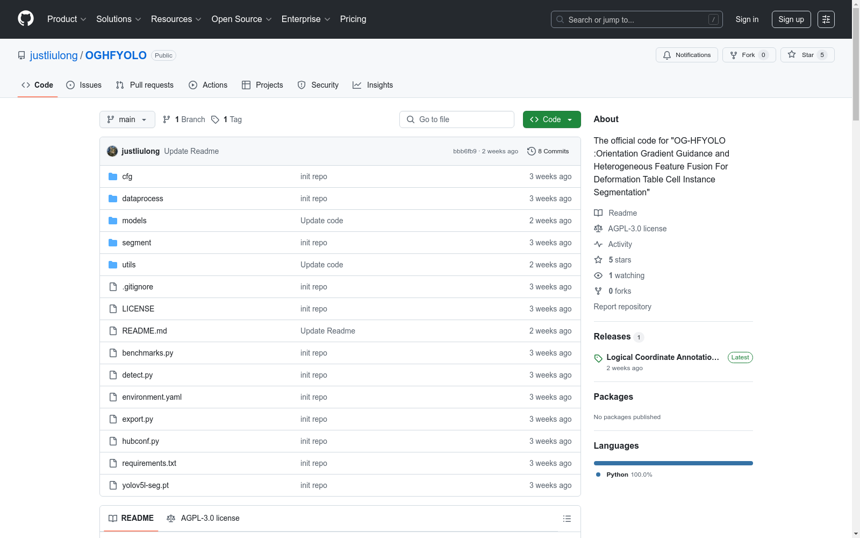The width and height of the screenshot is (860, 538).
Task: Open the main branch selector dropdown
Action: pyautogui.click(x=127, y=119)
